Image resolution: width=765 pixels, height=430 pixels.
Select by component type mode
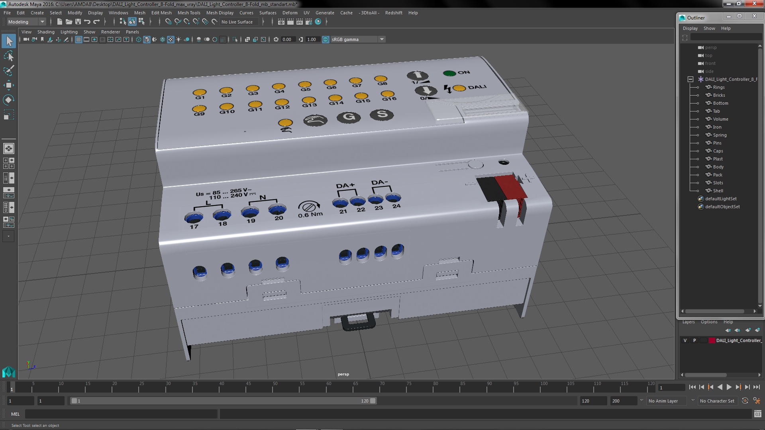[141, 22]
